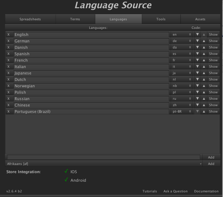Open the English language code dropdown
The image size is (223, 197).
point(182,35)
